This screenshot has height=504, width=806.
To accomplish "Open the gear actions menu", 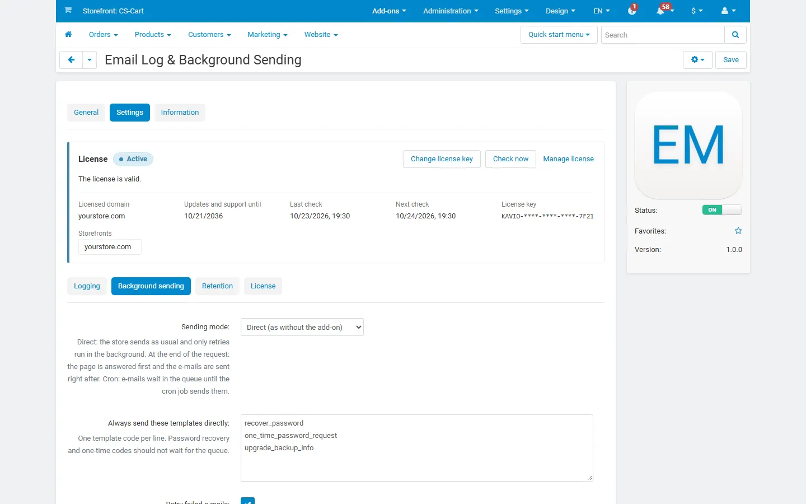I will [x=697, y=60].
